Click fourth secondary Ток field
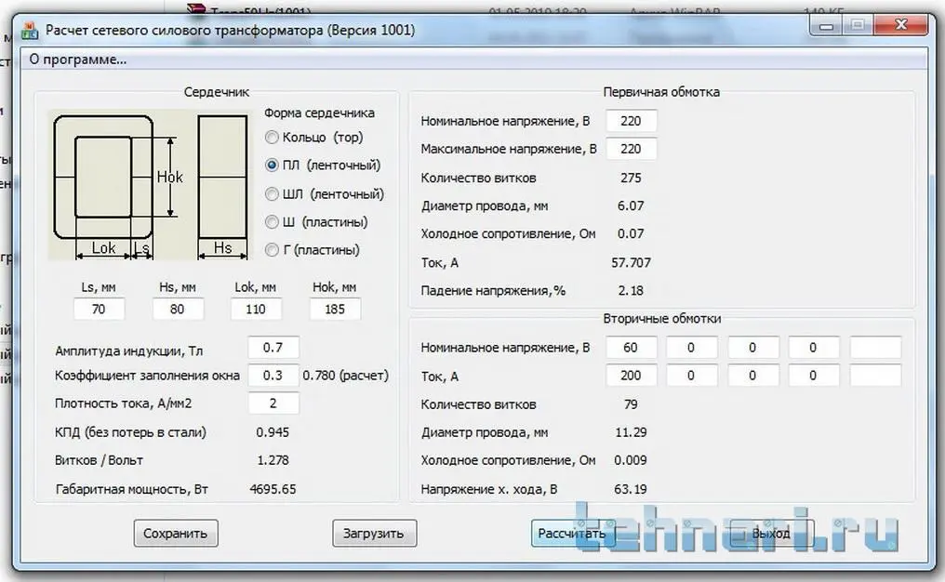Viewport: 945px width, 582px height. click(814, 376)
